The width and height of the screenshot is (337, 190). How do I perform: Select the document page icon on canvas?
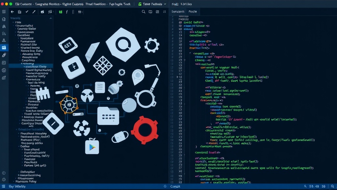click(100, 87)
